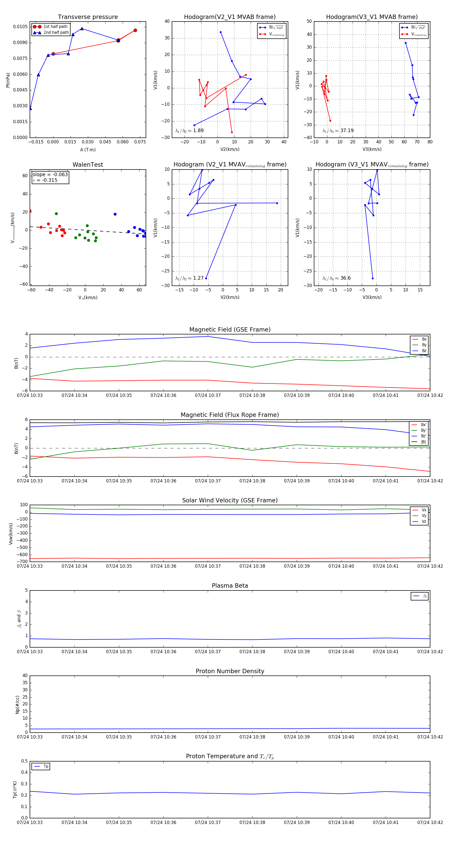
Task: Click the 'Plasma Beta' plot title
Action: 230,586
